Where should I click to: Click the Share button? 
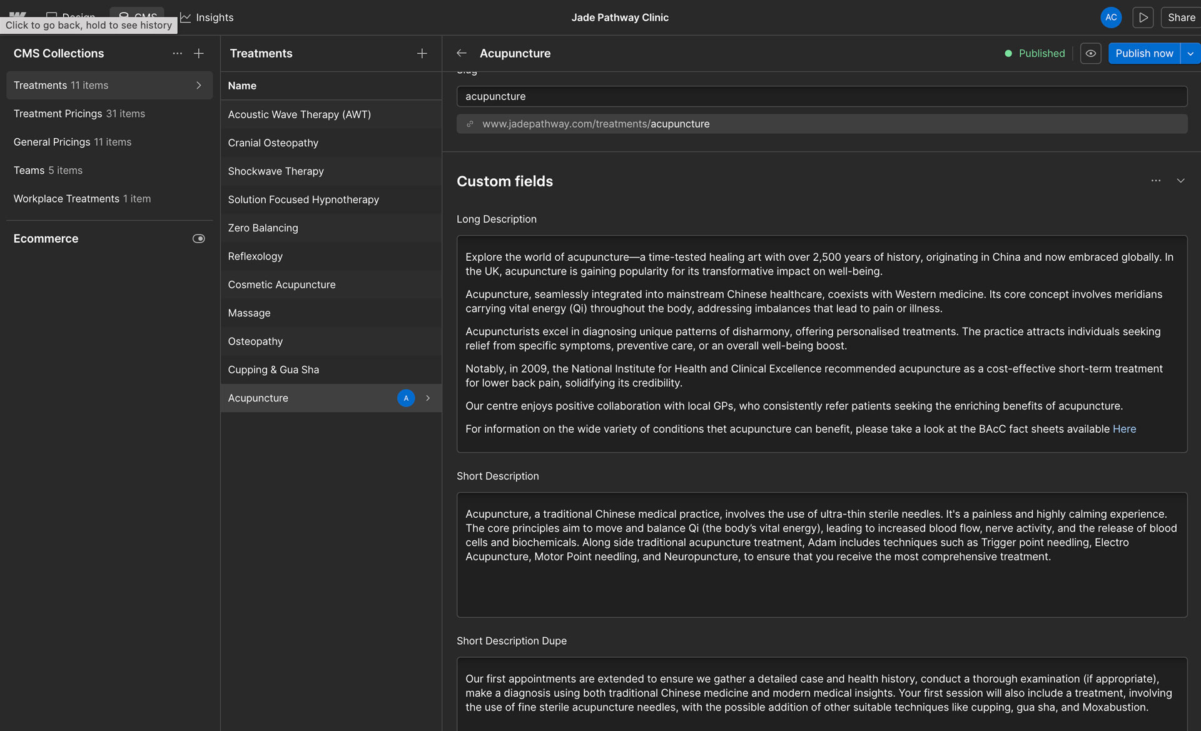pos(1181,18)
